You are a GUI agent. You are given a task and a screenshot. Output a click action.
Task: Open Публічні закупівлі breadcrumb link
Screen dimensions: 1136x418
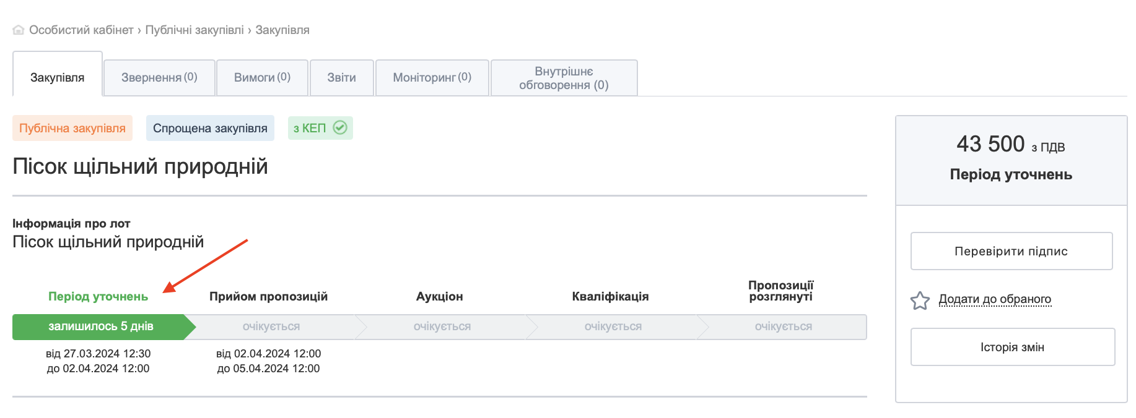pyautogui.click(x=194, y=30)
